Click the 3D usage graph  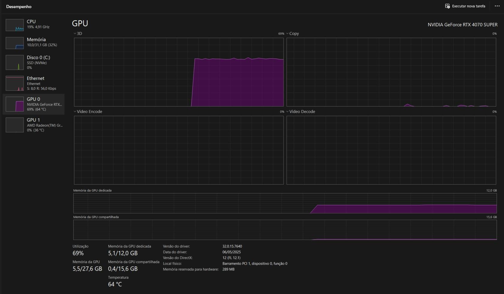point(179,72)
